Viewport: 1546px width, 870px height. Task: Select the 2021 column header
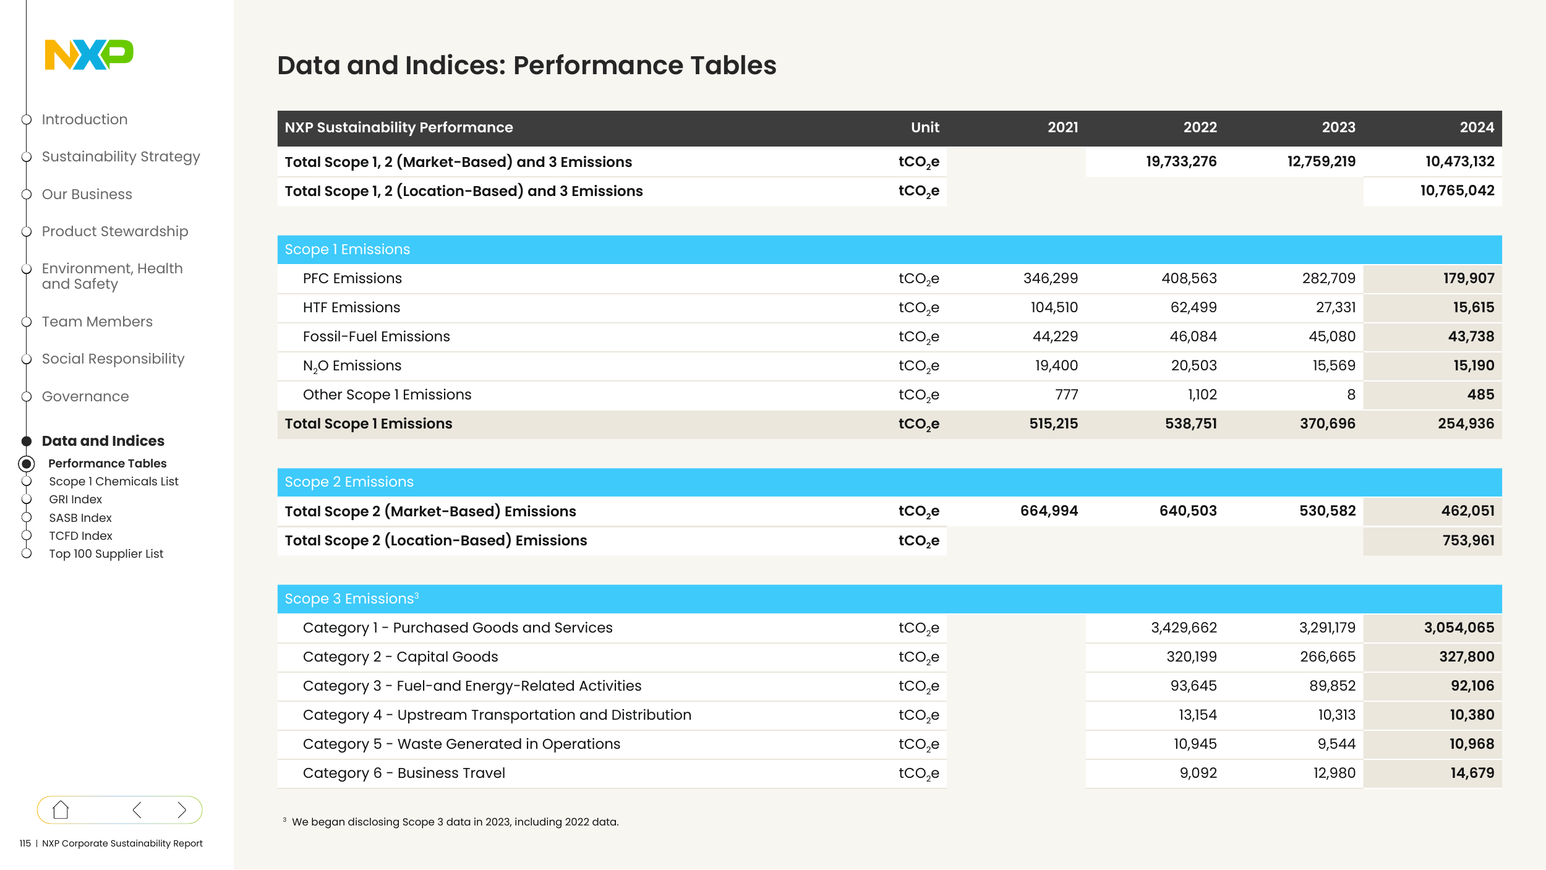pyautogui.click(x=1062, y=127)
